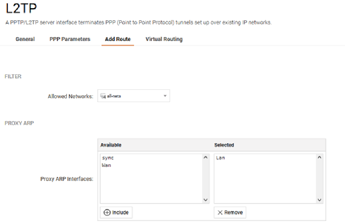Click the X icon on Remove
The height and width of the screenshot is (223, 345).
[x=220, y=213]
